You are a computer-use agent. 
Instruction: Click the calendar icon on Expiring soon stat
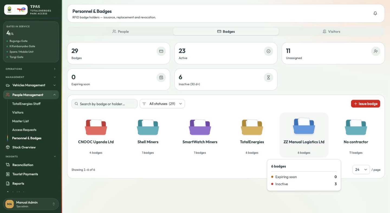(x=161, y=78)
